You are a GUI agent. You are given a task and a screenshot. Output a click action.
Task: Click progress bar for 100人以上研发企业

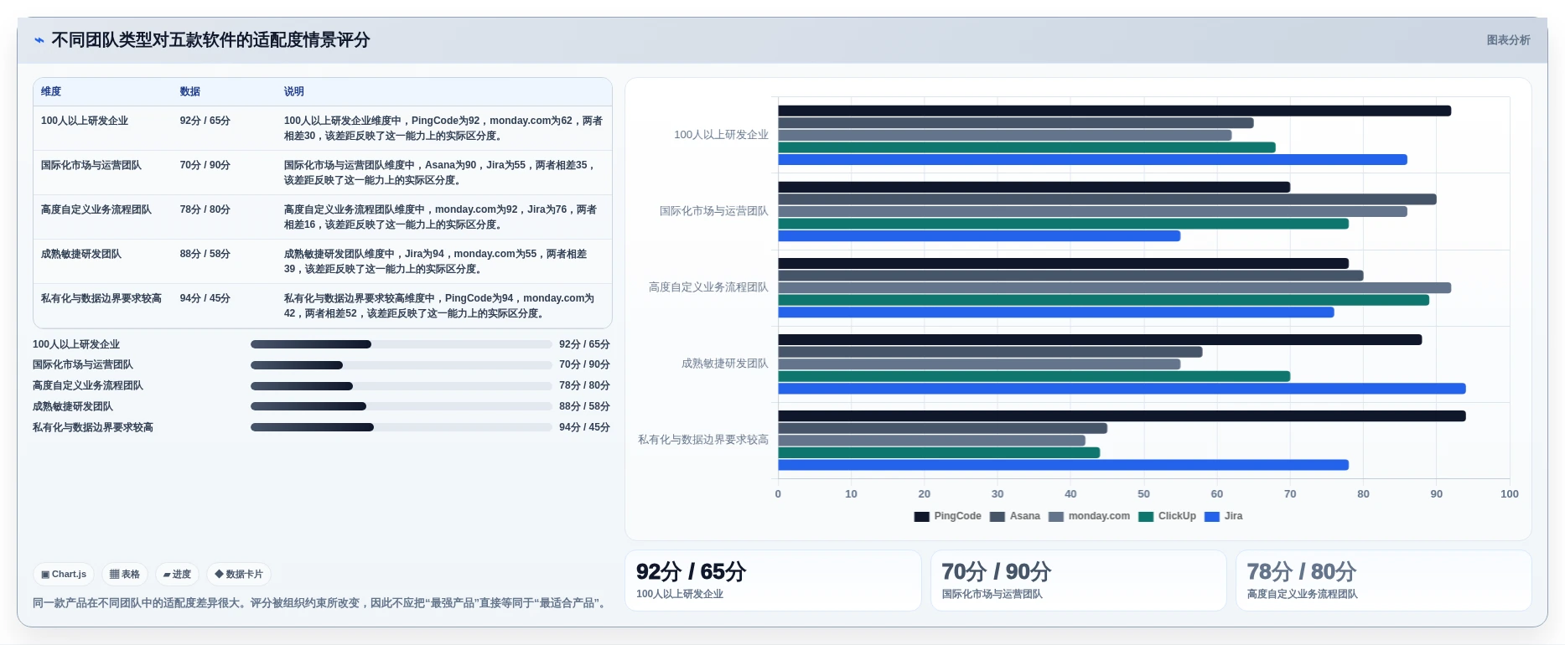tap(401, 344)
